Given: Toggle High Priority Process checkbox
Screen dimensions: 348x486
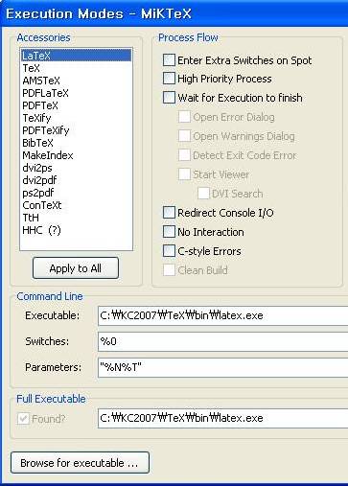Looking at the screenshot, I should pyautogui.click(x=169, y=79).
